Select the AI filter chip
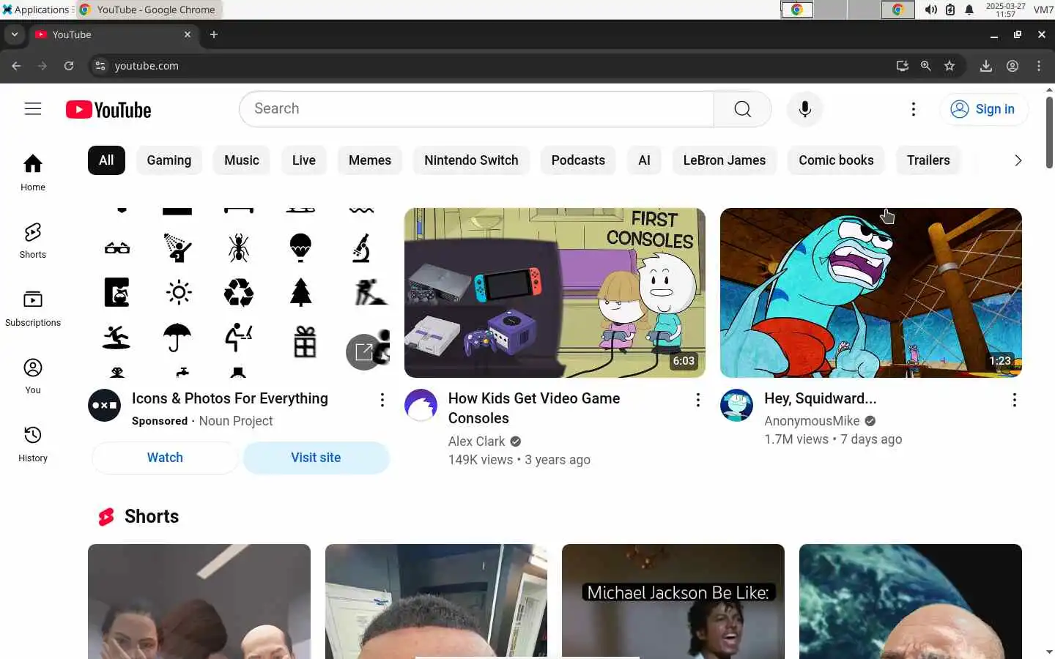This screenshot has height=659, width=1055. pyautogui.click(x=644, y=160)
